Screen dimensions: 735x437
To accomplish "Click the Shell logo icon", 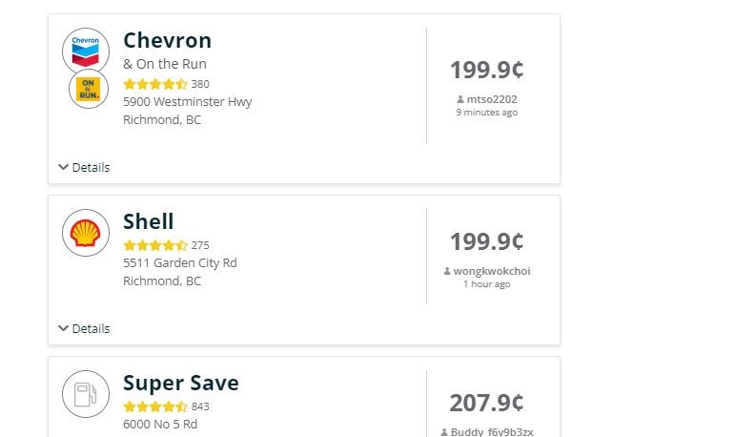I will tap(86, 233).
